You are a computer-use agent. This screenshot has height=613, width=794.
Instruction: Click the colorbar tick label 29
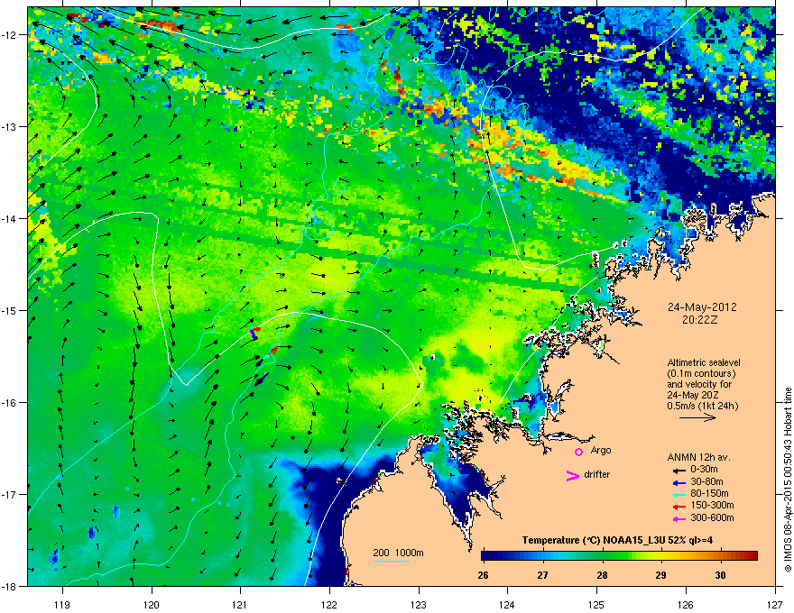tap(660, 575)
